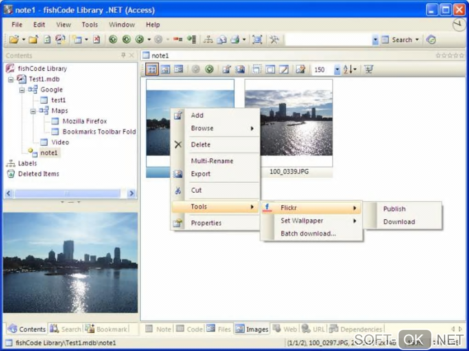Click the red label flag toolbar icon
The image size is (469, 351).
[x=177, y=39]
